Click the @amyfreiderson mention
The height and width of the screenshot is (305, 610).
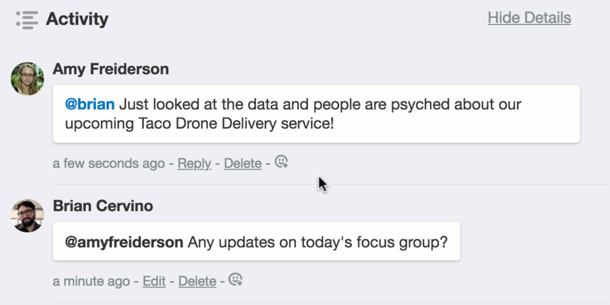(124, 242)
